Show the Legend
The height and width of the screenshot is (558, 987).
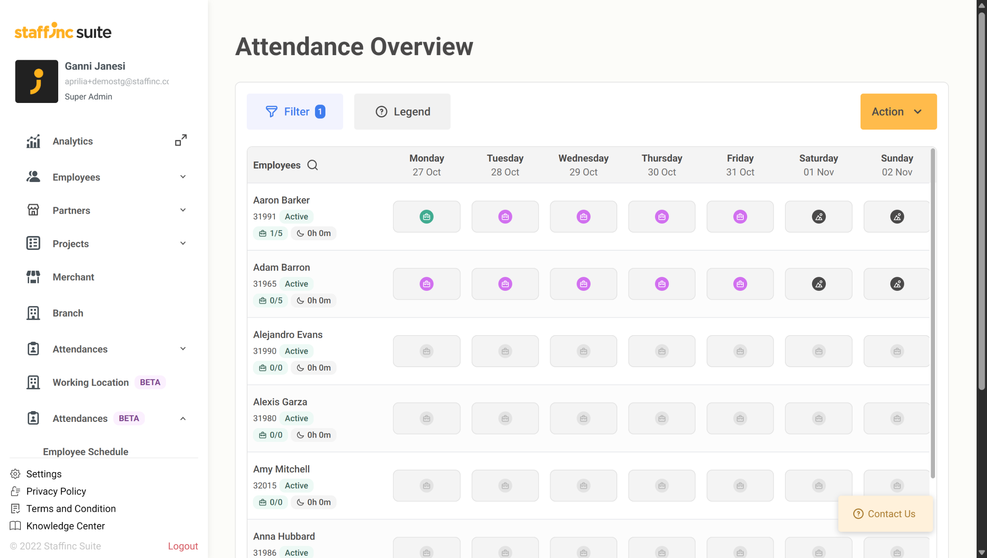(x=402, y=112)
